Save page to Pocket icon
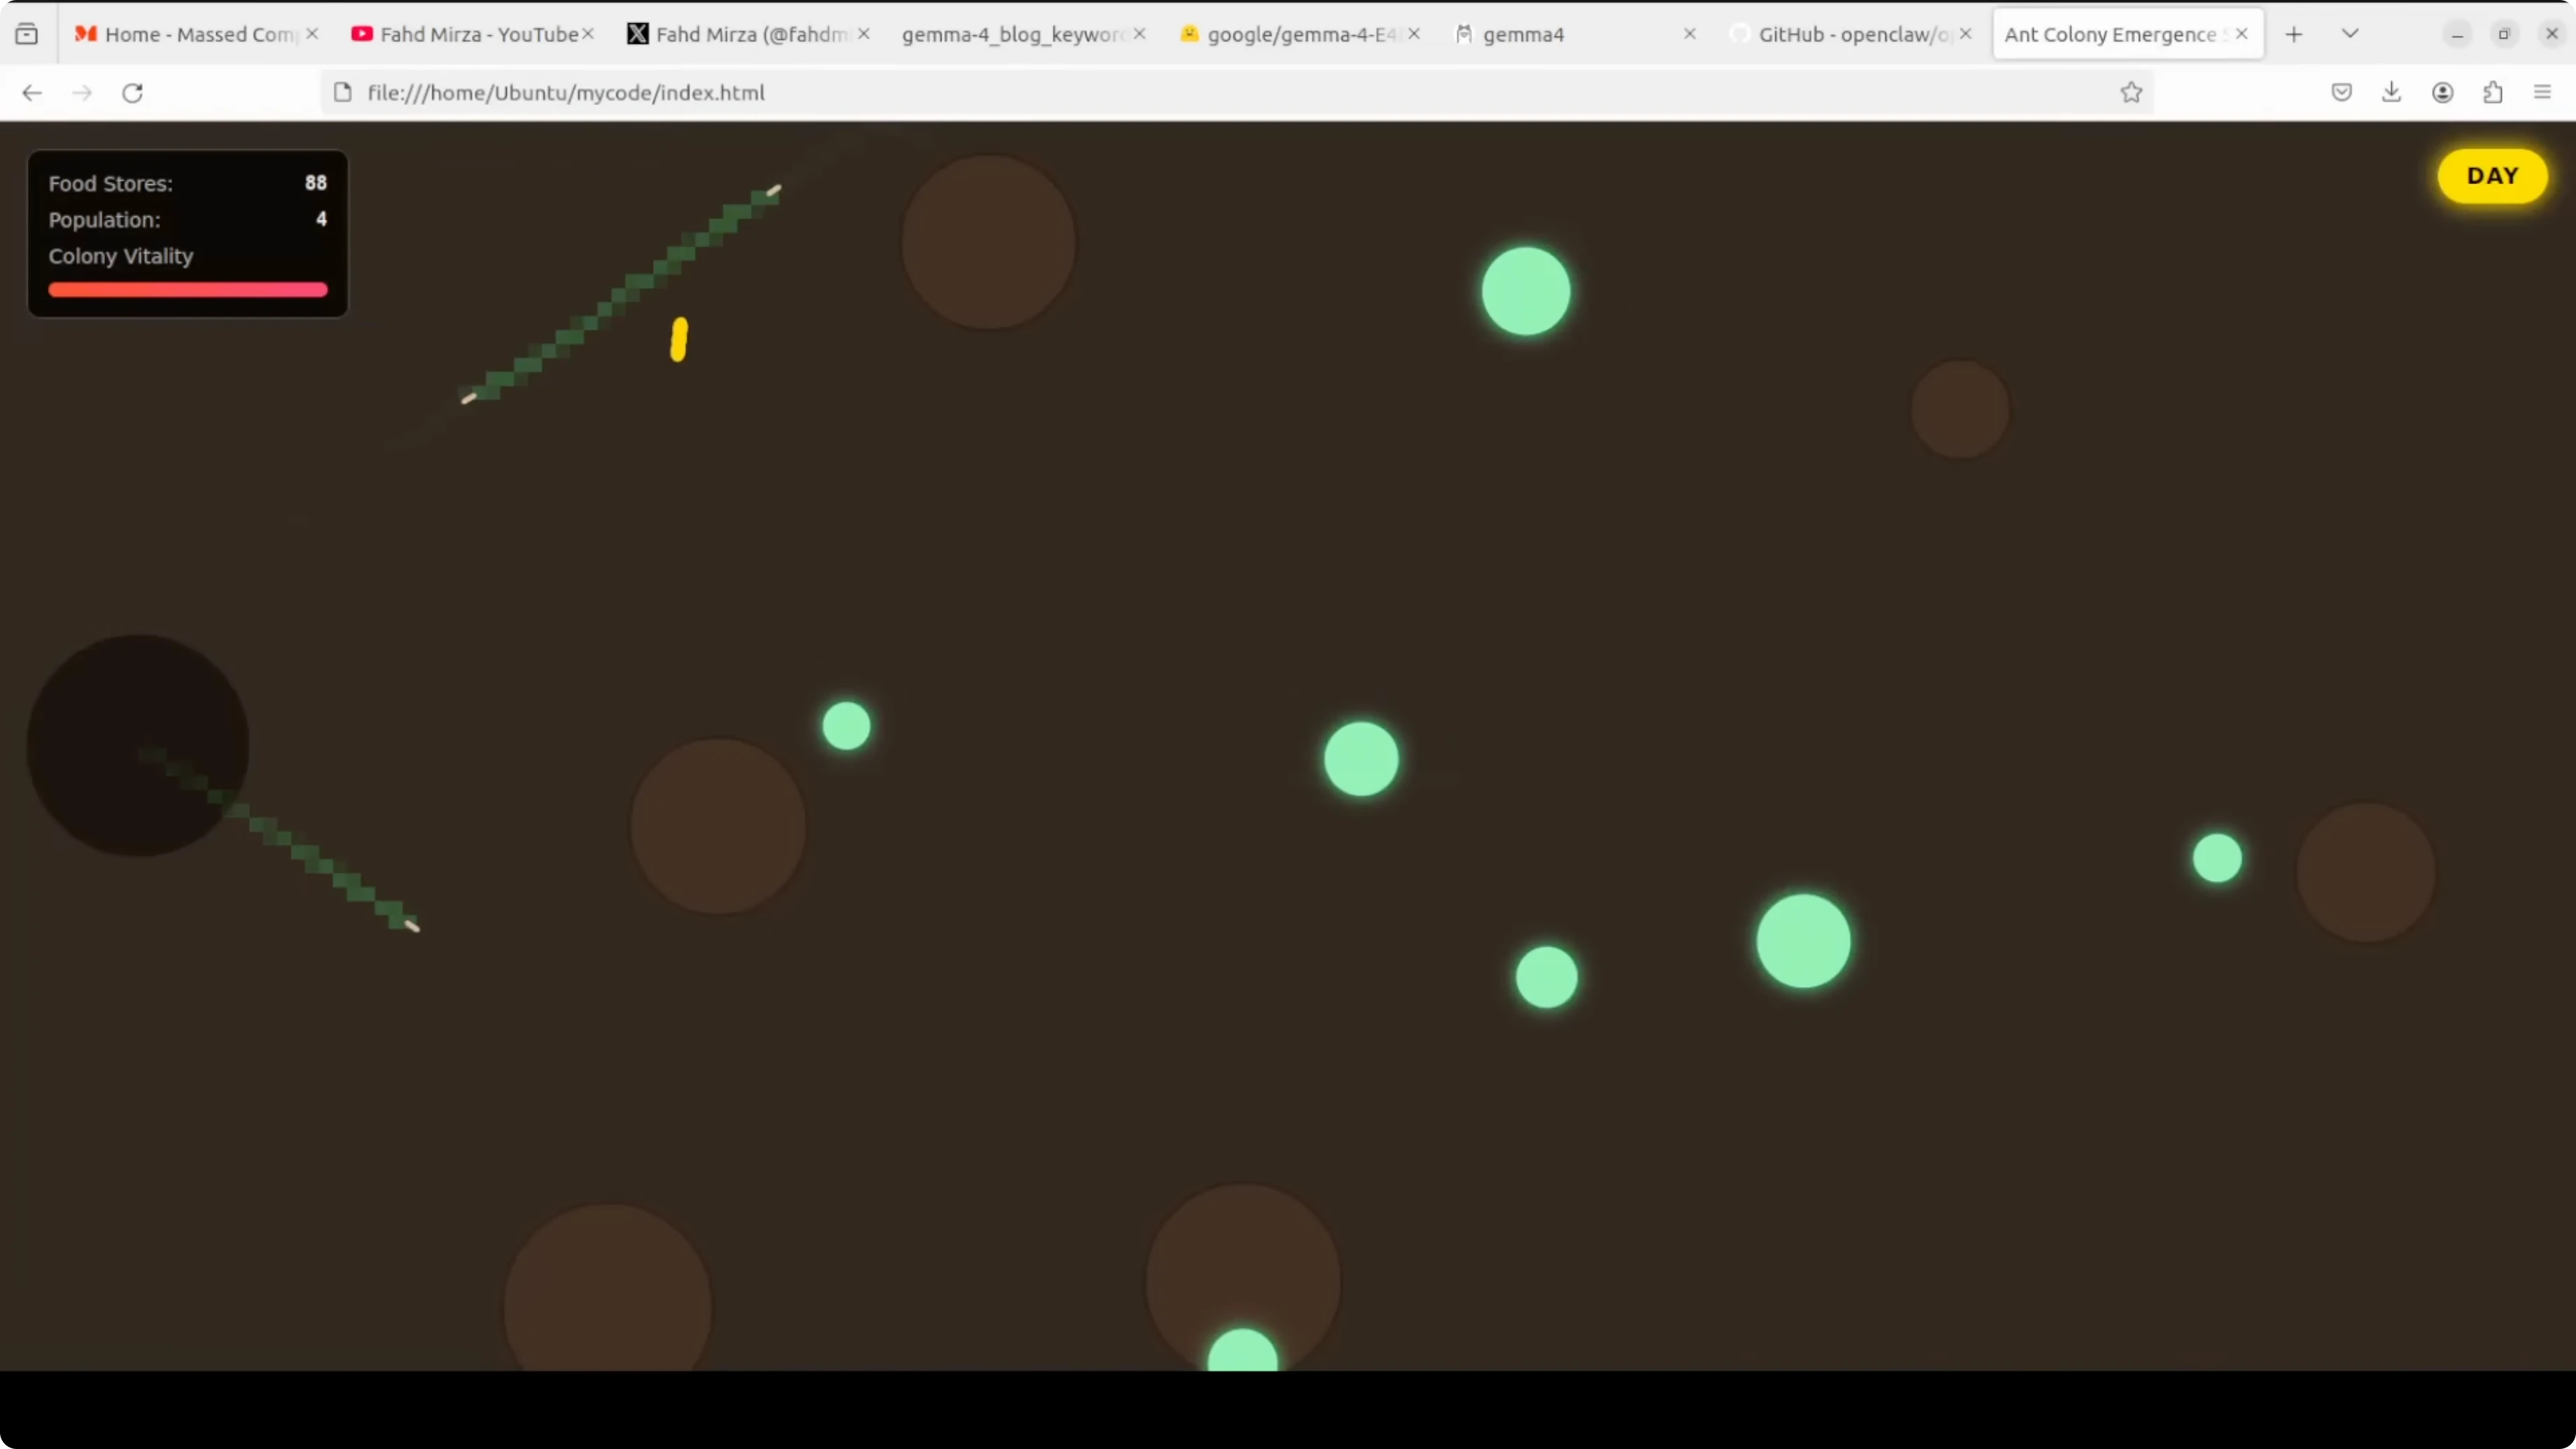The width and height of the screenshot is (2576, 1449). point(2341,93)
